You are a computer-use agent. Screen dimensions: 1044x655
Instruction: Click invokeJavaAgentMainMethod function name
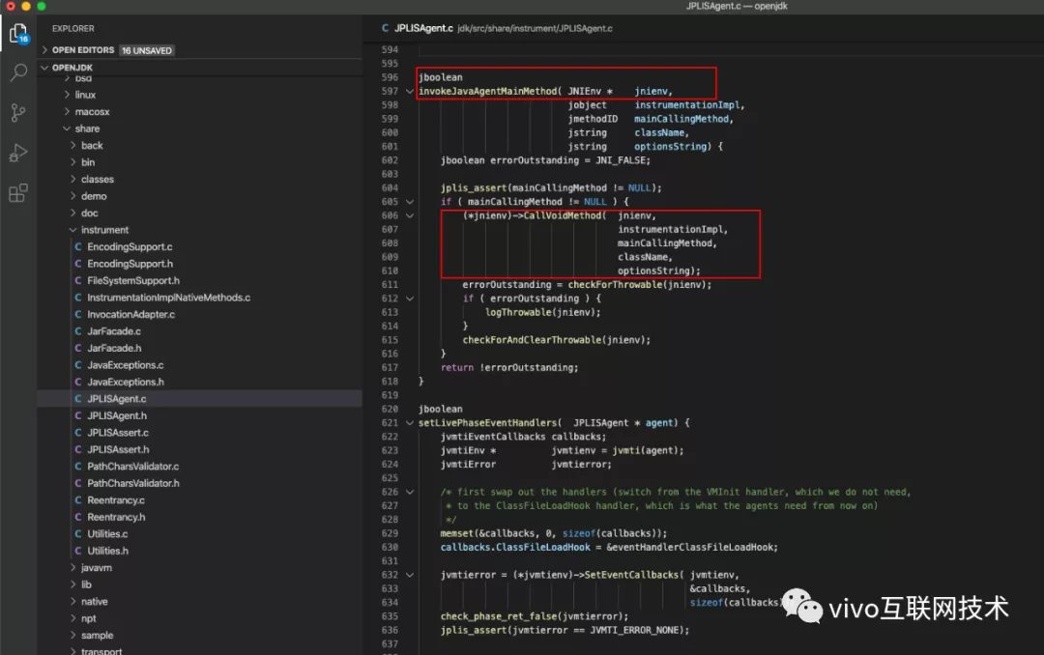488,91
